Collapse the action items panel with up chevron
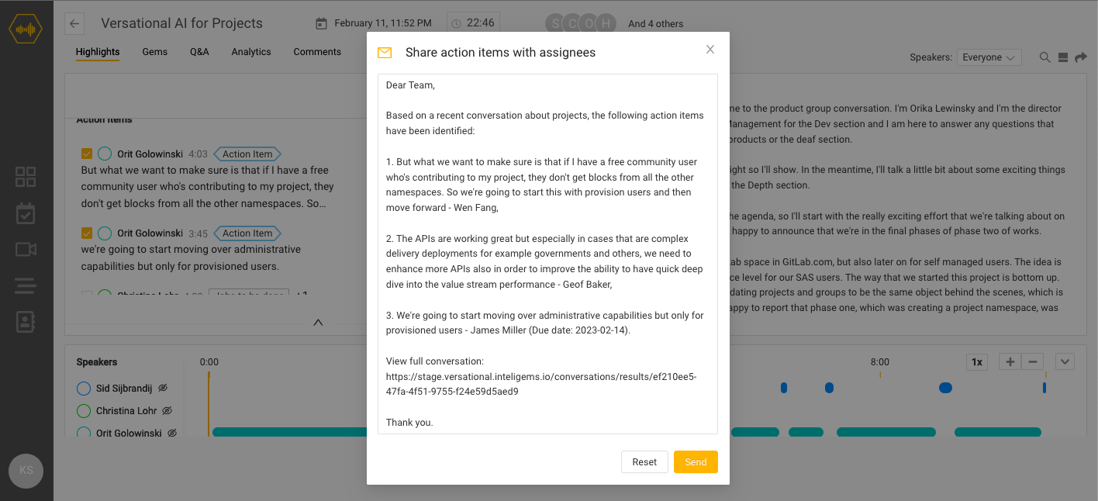The image size is (1098, 501). (x=318, y=323)
